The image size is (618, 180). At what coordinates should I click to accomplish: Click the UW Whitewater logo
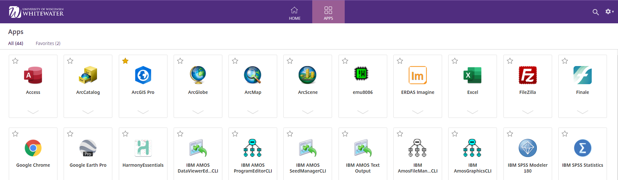tap(36, 12)
